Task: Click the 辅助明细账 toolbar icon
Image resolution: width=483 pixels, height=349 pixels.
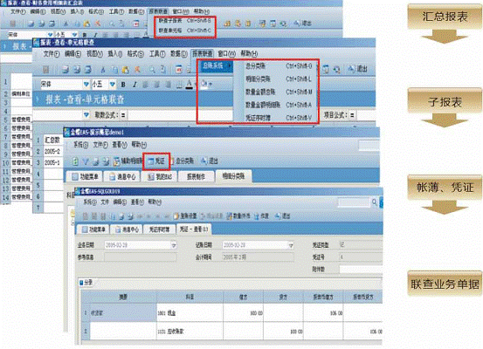Action: (x=128, y=161)
